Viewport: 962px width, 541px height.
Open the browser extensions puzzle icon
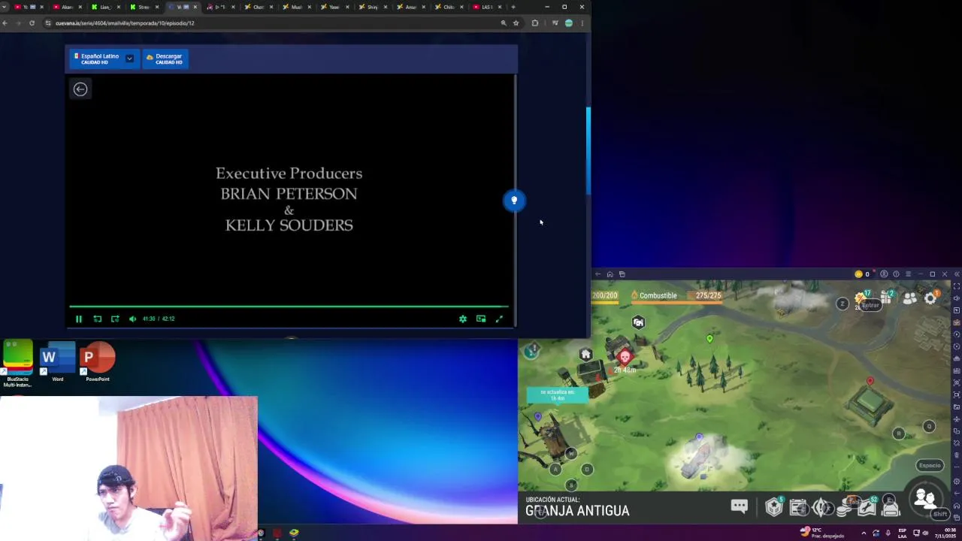coord(535,23)
